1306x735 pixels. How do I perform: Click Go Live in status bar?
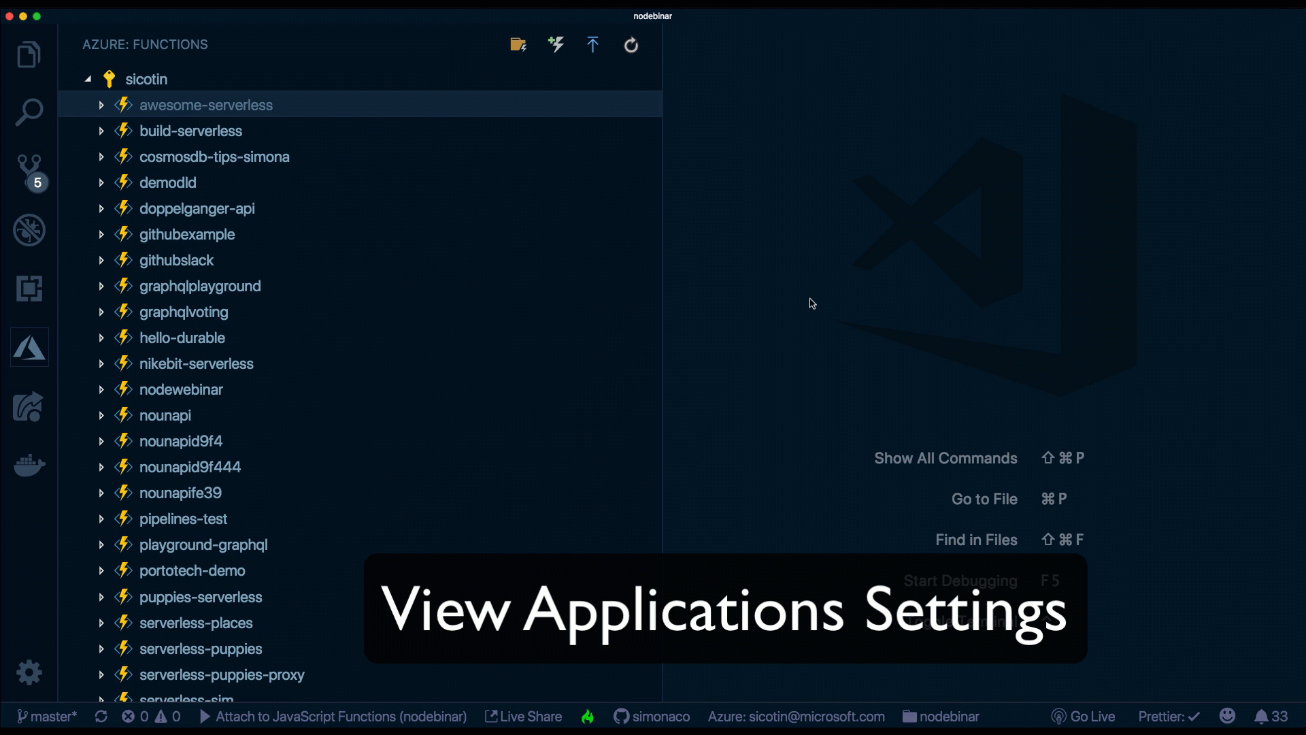coord(1084,717)
